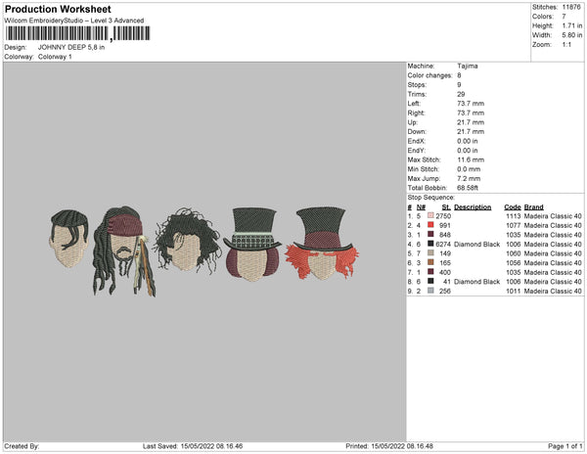
Task: Click the 'EndY:' label
Action: (417, 151)
